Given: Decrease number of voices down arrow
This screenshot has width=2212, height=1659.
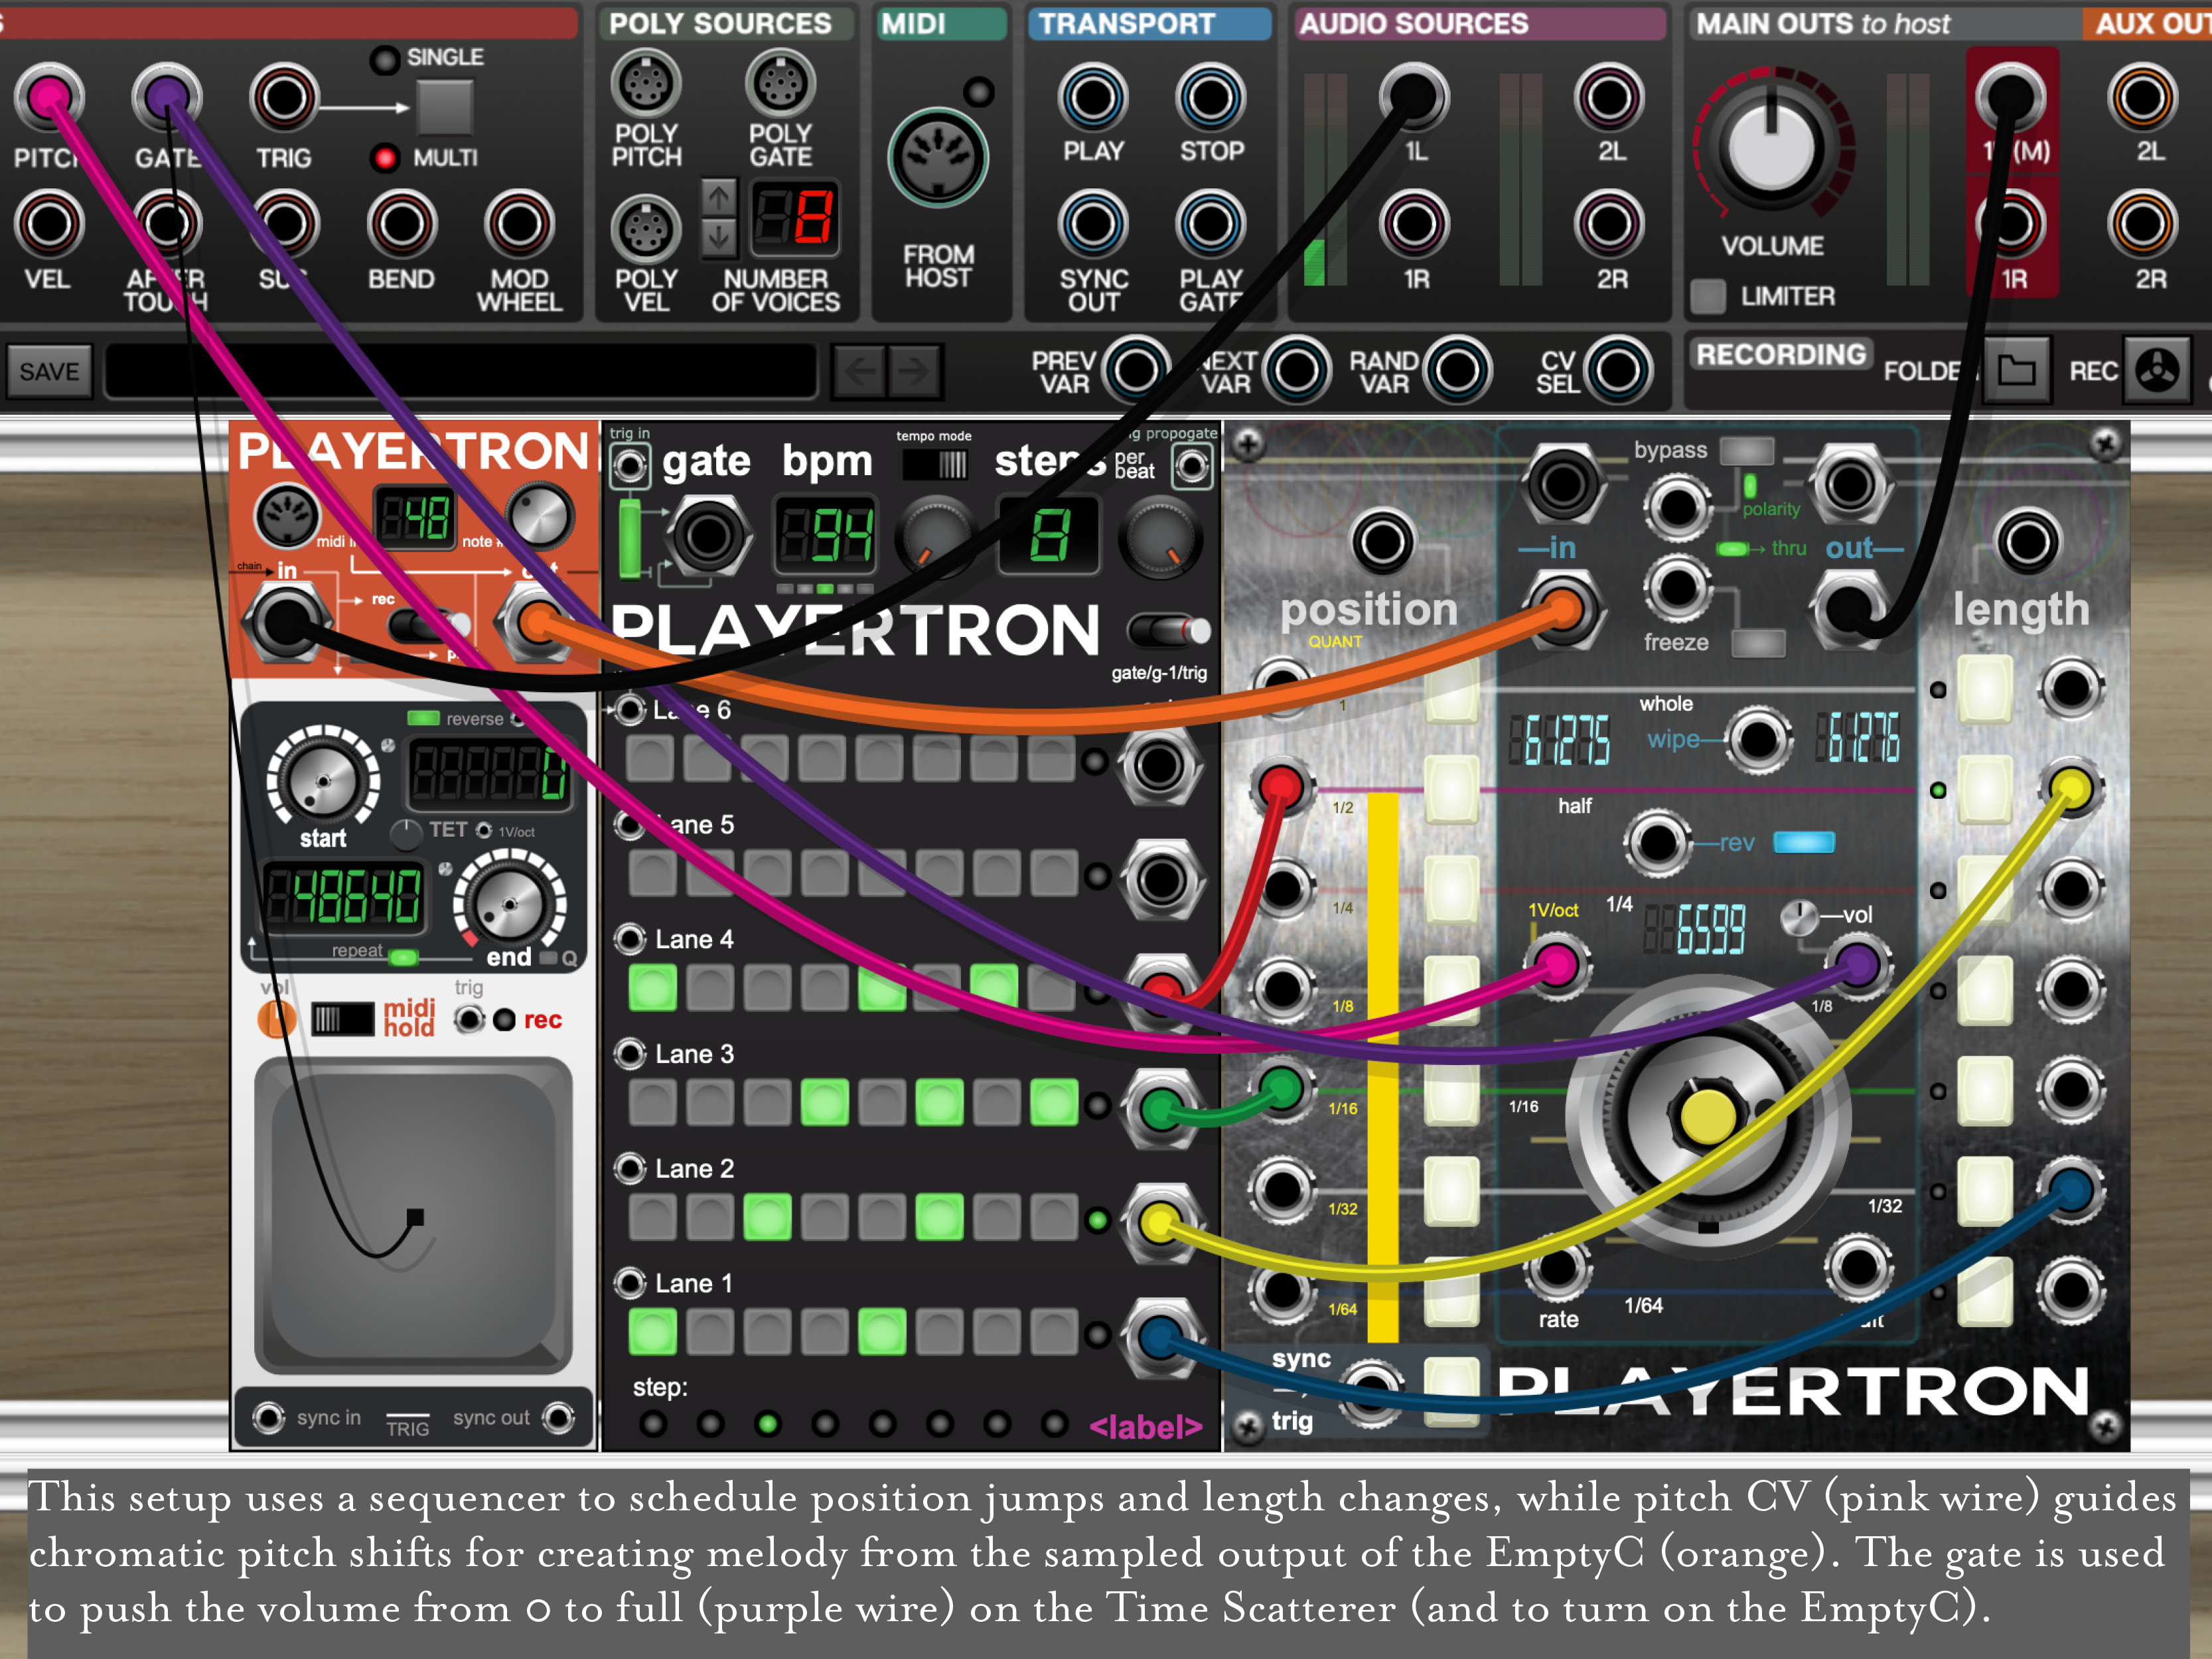Looking at the screenshot, I should click(x=718, y=237).
